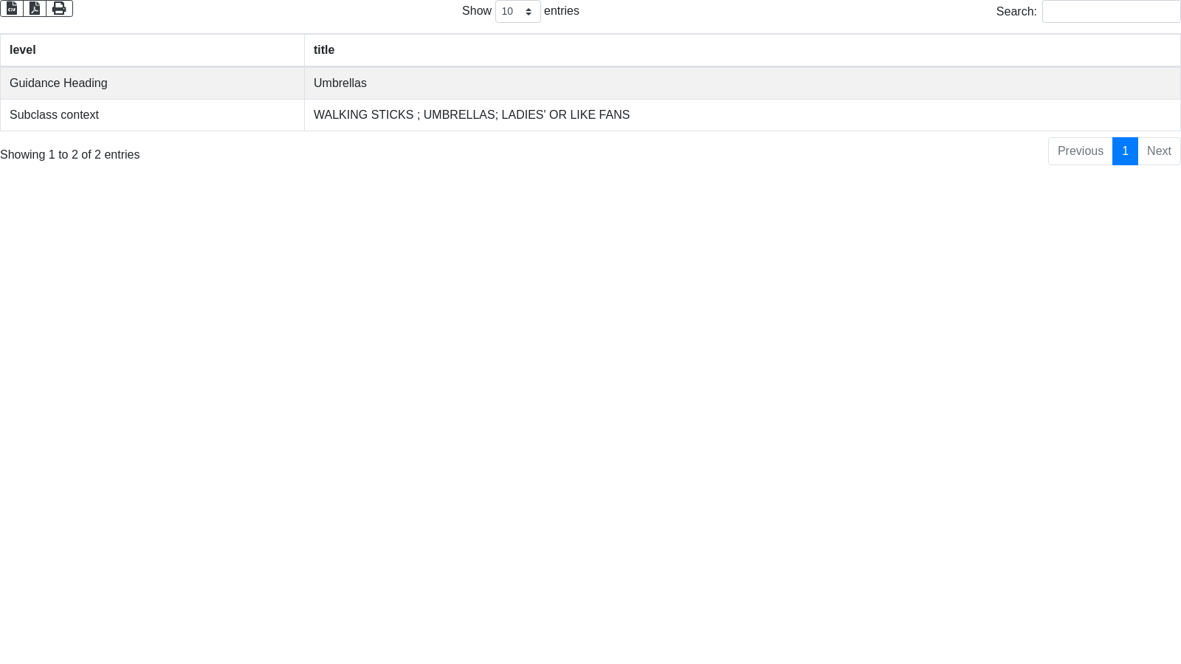The width and height of the screenshot is (1181, 664).
Task: Go to the Previous page
Action: [x=1080, y=151]
